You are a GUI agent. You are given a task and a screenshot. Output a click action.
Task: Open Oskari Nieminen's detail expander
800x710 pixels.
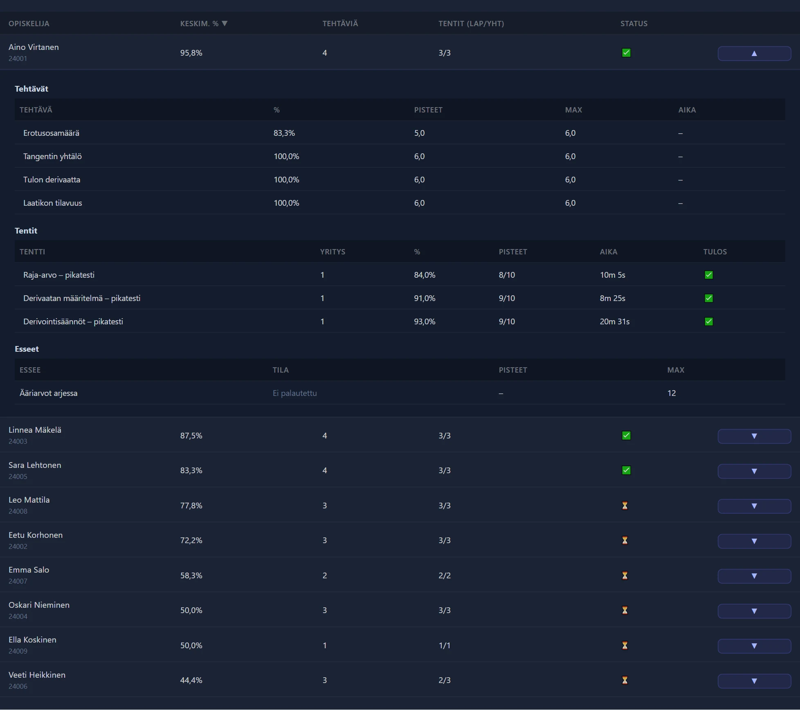tap(754, 611)
